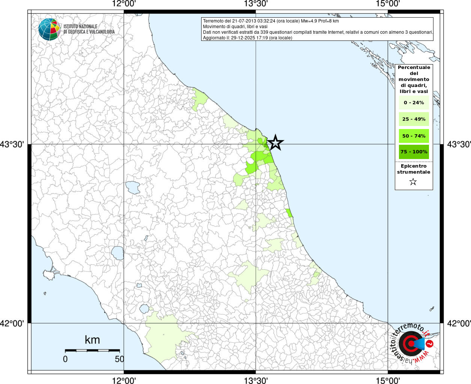Viewport: 471px width, 384px height.
Task: Click the 'Aggiornato il: 29-12-2025' line
Action: 247,38
